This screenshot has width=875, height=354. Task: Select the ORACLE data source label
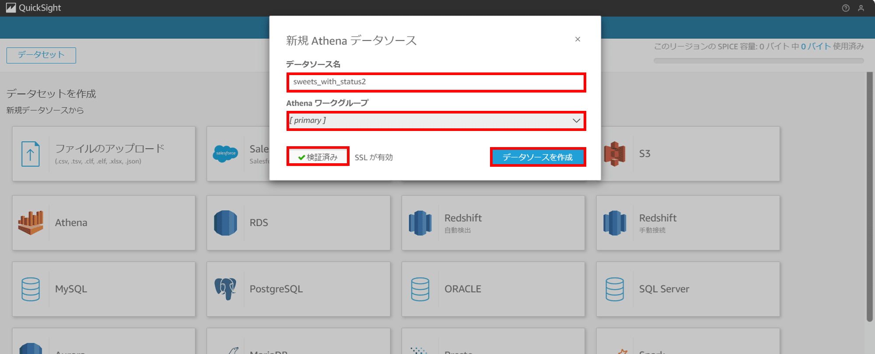tap(463, 289)
